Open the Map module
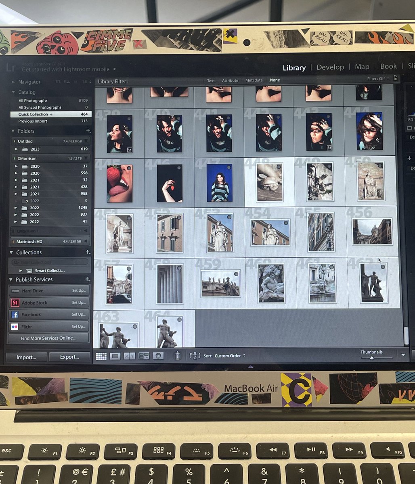The width and height of the screenshot is (415, 484). click(x=362, y=67)
